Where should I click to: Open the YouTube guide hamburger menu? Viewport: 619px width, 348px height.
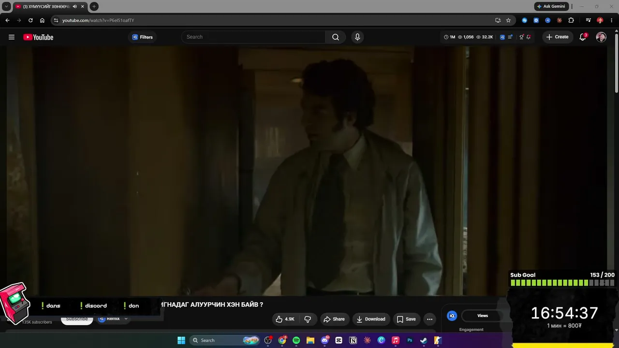12,37
